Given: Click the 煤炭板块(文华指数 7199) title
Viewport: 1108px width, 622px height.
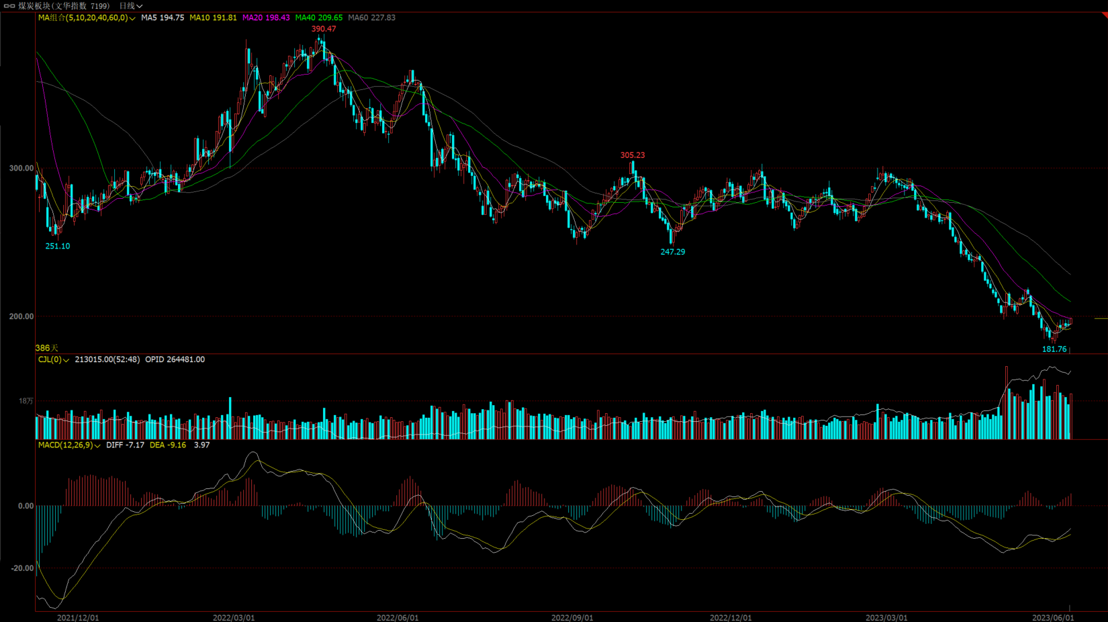Looking at the screenshot, I should coord(64,6).
